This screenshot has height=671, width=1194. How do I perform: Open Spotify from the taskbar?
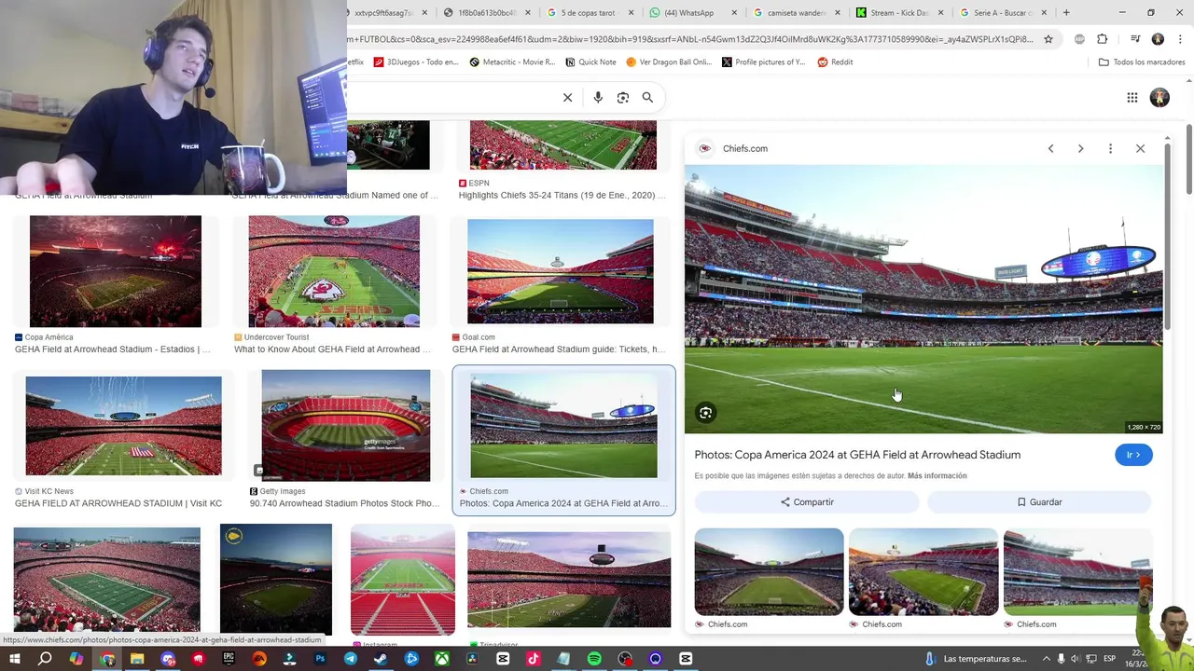[x=594, y=659]
